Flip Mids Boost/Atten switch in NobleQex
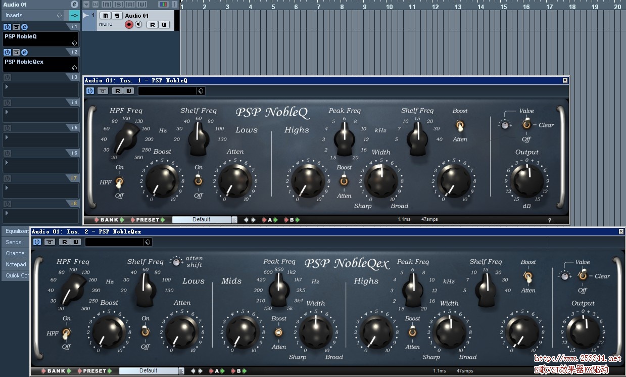 (278, 333)
